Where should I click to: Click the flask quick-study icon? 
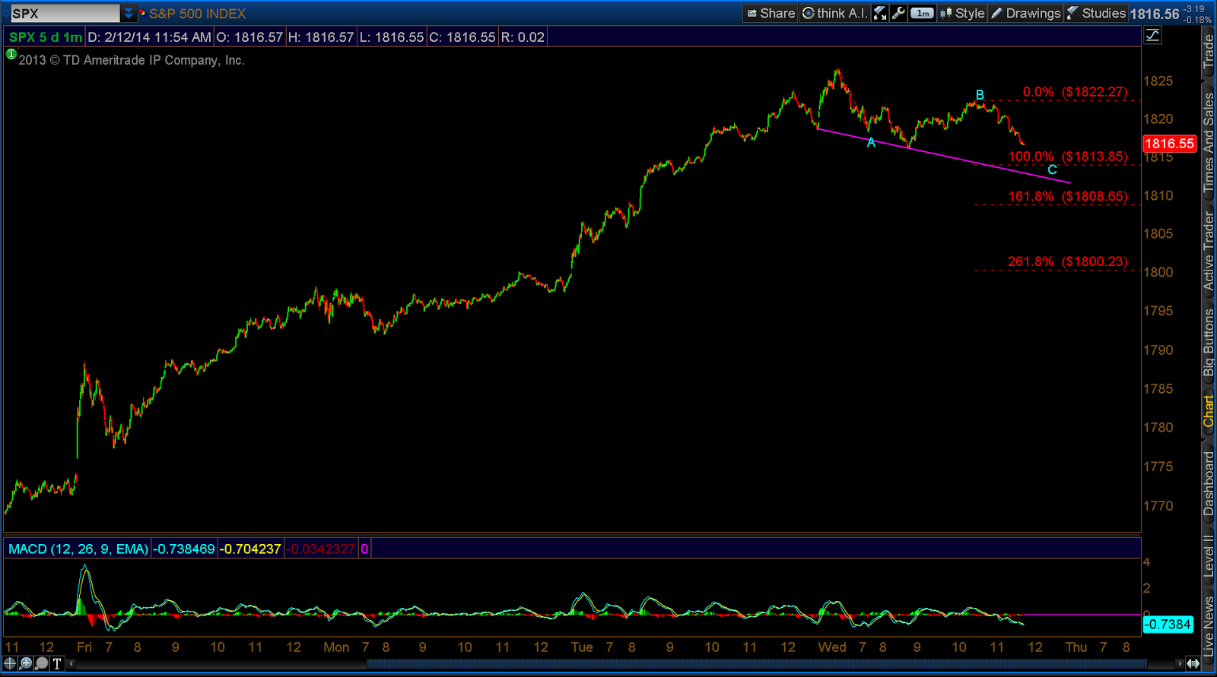(x=880, y=13)
